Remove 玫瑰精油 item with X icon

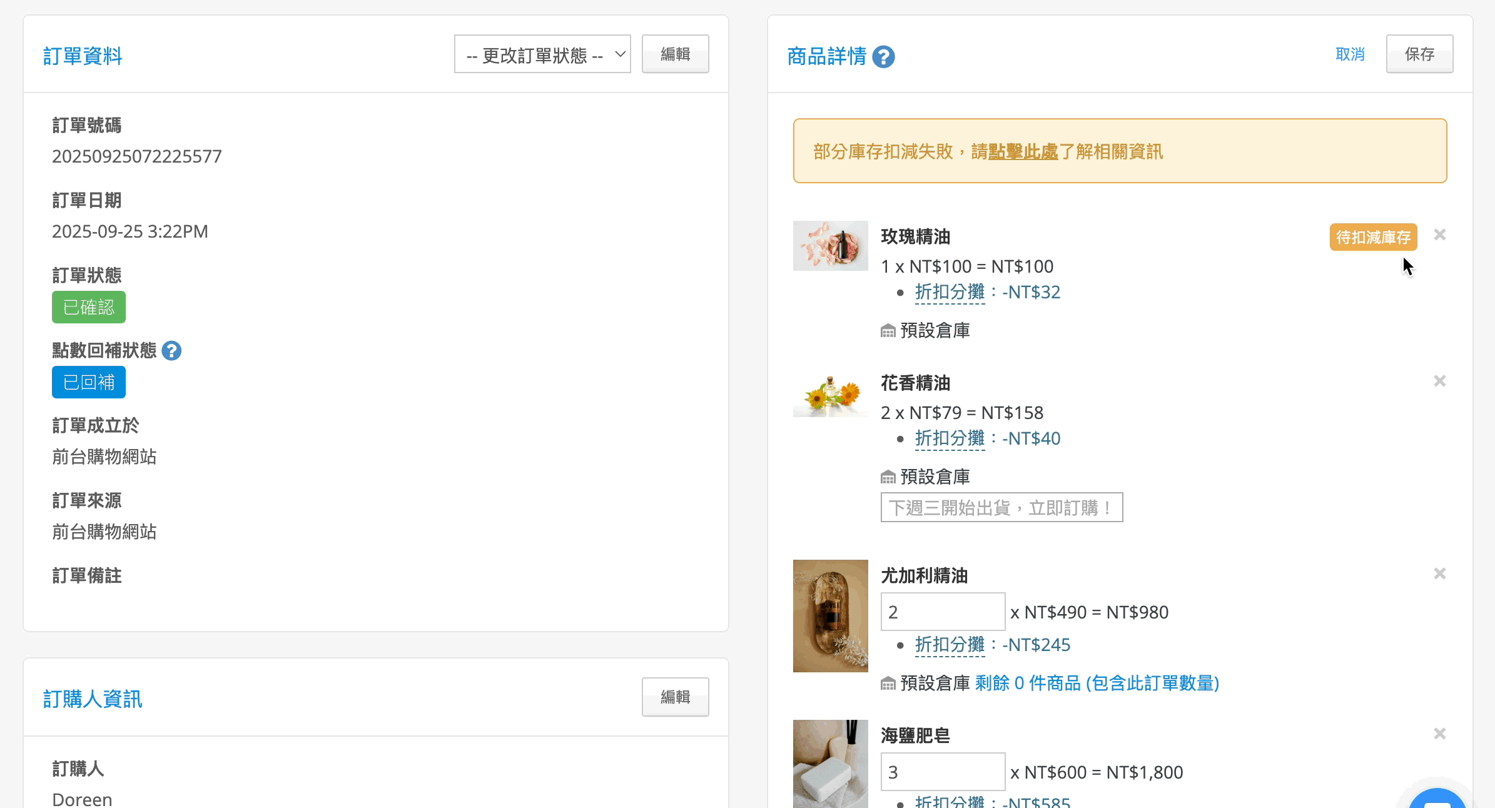click(1440, 235)
